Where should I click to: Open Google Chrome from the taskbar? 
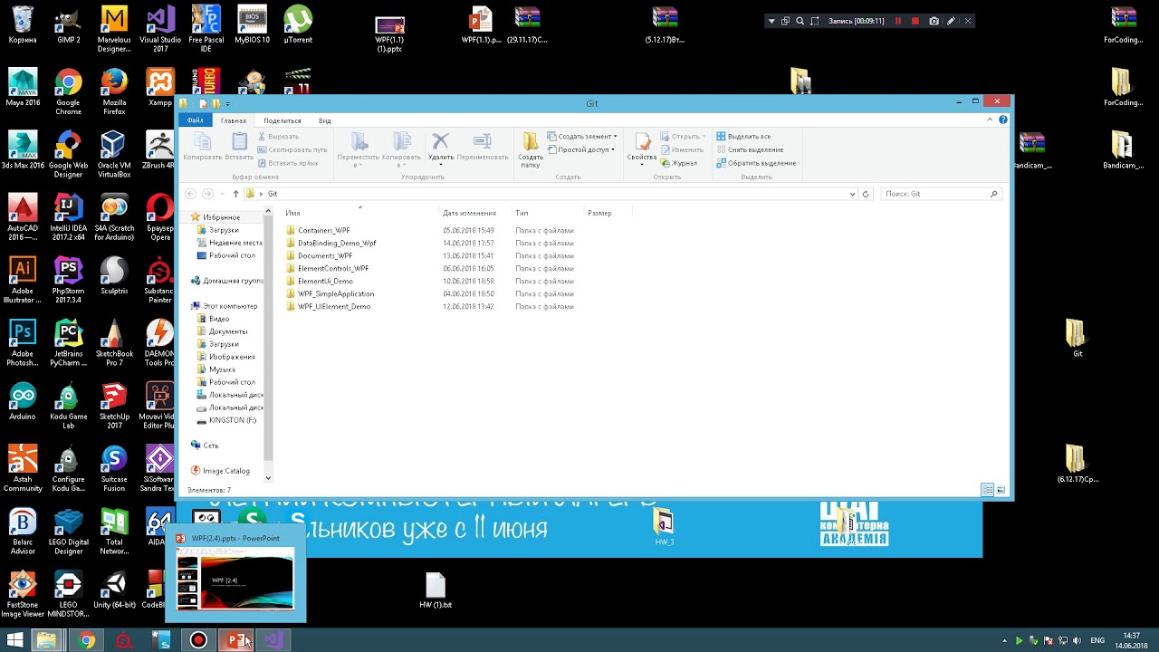[86, 640]
